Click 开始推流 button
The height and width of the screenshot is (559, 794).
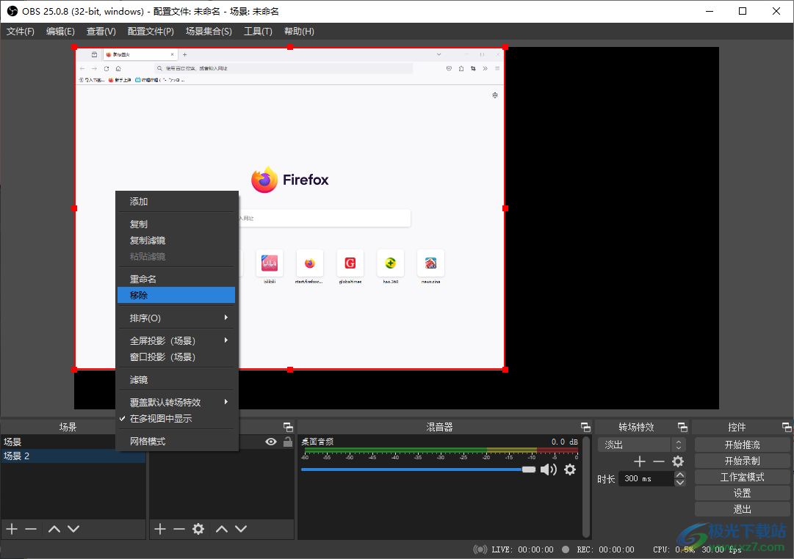(x=742, y=445)
